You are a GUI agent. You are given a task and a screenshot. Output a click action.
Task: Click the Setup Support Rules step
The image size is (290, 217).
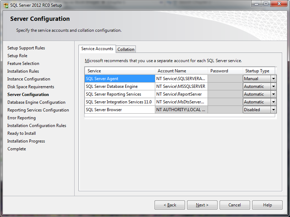point(26,48)
